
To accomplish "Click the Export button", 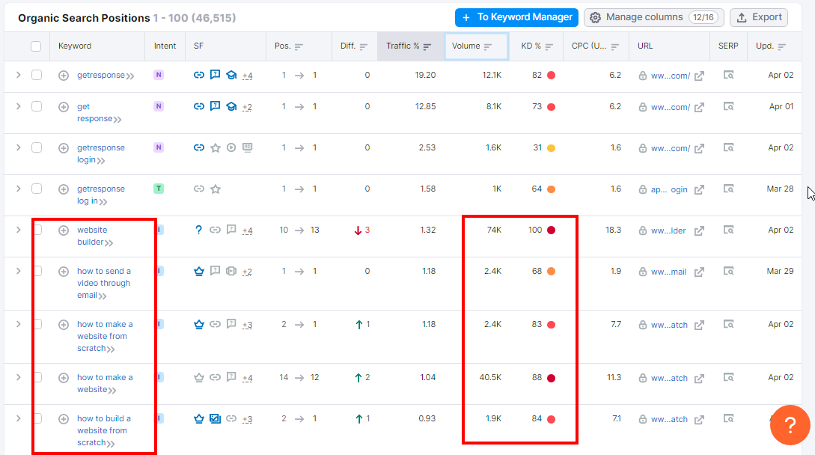I will tap(758, 17).
